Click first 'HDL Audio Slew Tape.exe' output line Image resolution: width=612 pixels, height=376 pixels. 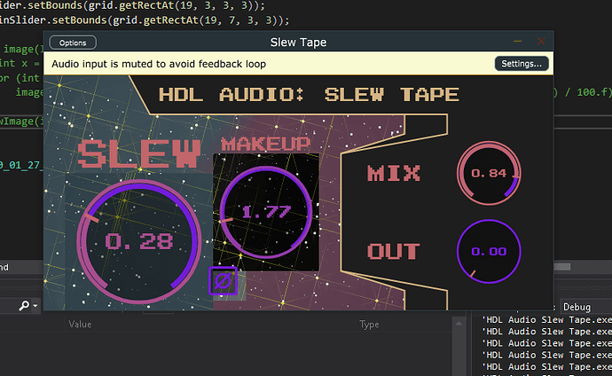pyautogui.click(x=546, y=320)
